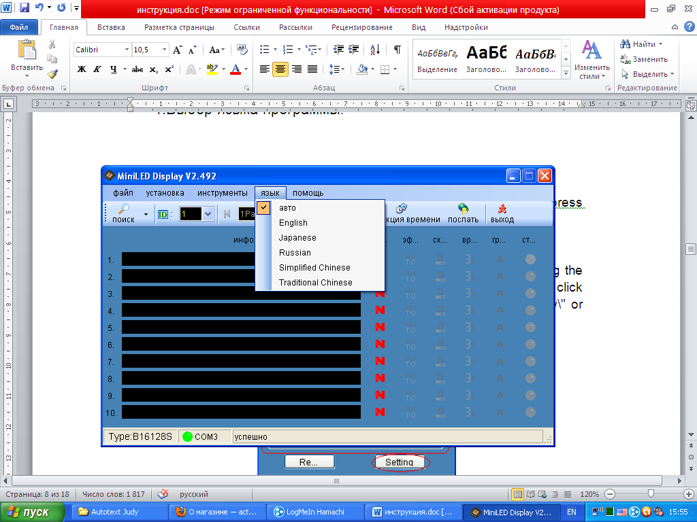
Task: Click the red N icon in row 7
Action: (380, 361)
